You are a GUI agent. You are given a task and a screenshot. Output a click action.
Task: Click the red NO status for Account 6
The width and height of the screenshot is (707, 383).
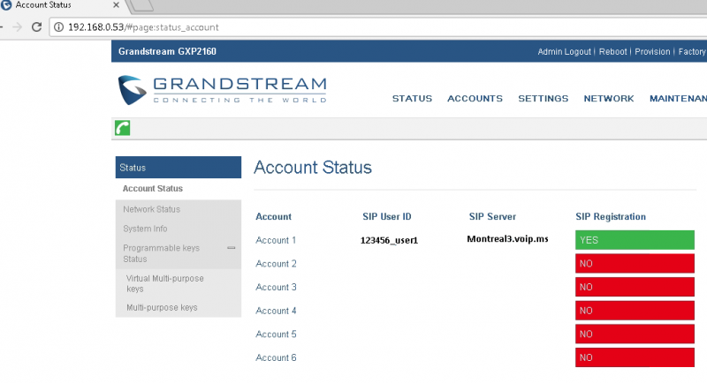pyautogui.click(x=635, y=357)
